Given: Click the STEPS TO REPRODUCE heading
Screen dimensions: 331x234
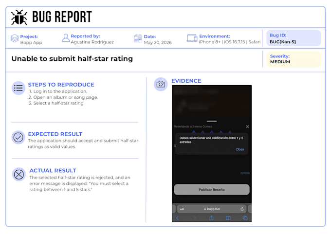Looking at the screenshot, I should 61,85.
